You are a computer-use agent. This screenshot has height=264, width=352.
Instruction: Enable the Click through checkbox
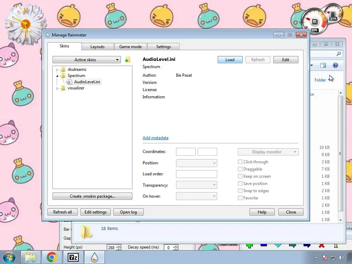pos(240,162)
